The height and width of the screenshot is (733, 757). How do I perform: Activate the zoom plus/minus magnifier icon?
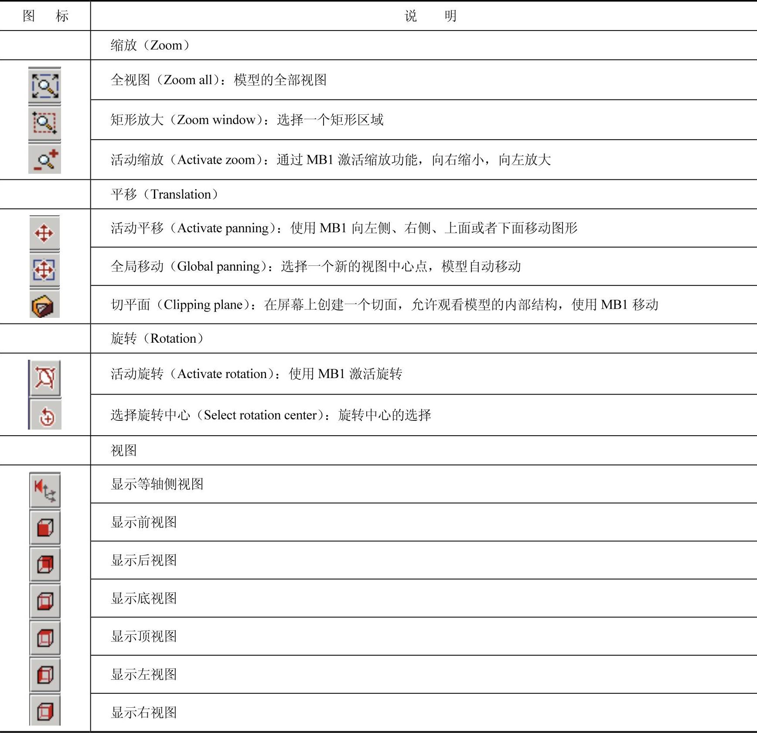(44, 160)
